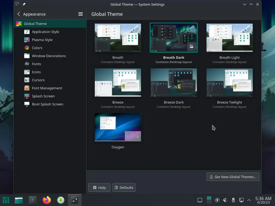Image resolution: width=275 pixels, height=206 pixels.
Task: Open the Boot Splash Screen monitor icon
Action: tap(27, 104)
